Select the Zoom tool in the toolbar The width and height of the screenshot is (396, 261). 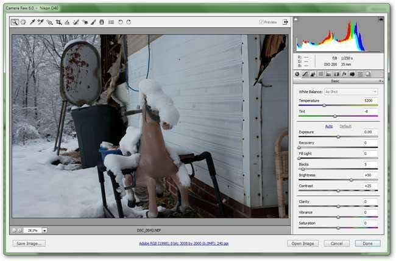[x=15, y=22]
